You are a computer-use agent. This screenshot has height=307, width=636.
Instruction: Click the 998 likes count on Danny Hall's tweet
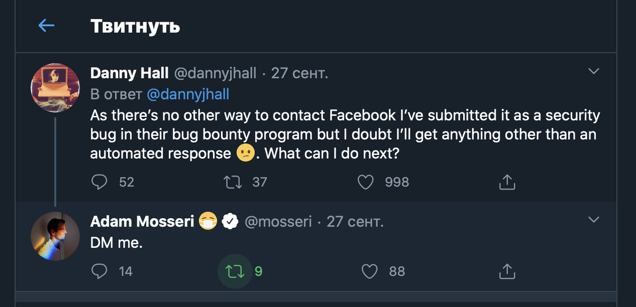point(396,181)
